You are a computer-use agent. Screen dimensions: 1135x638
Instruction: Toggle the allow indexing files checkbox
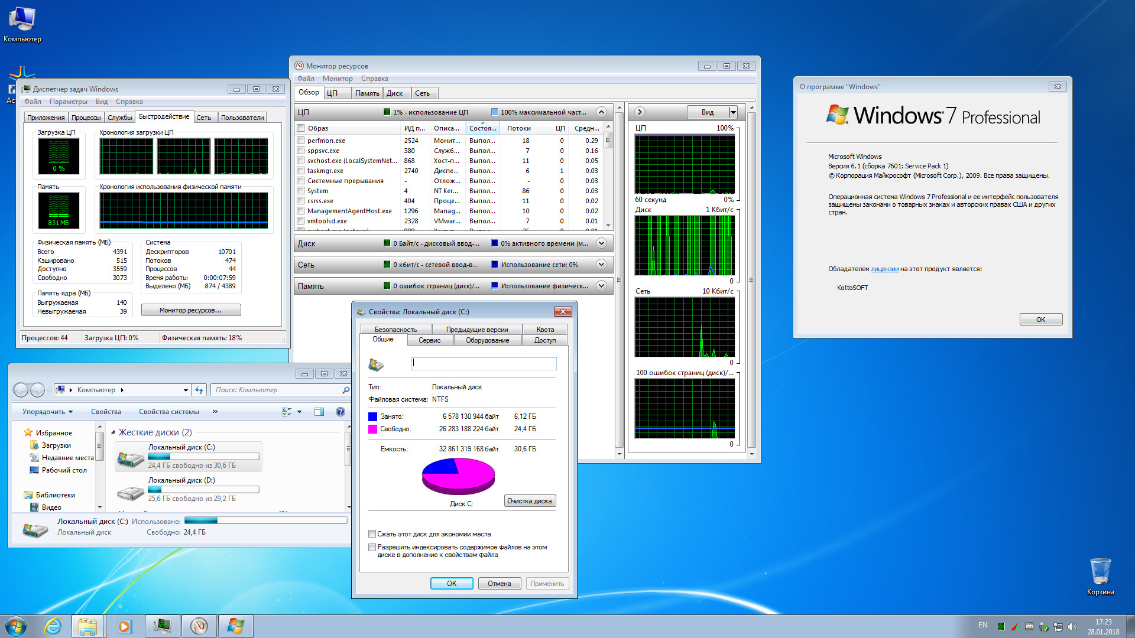[372, 548]
